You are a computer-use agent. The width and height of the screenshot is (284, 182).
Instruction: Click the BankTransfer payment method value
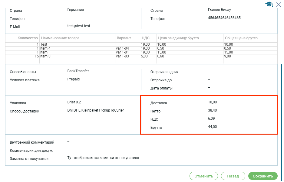pos(78,71)
